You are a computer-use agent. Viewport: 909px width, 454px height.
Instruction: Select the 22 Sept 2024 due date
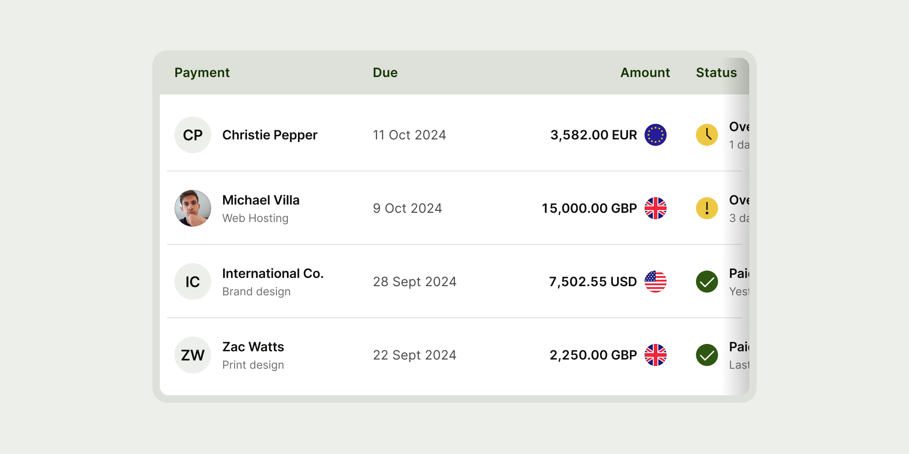[x=415, y=354]
